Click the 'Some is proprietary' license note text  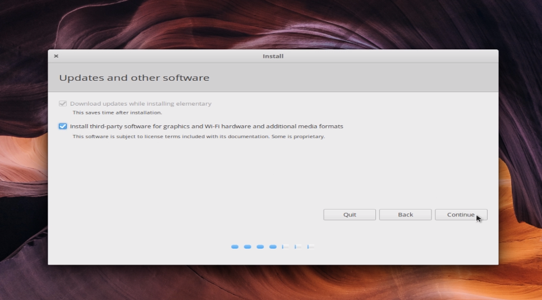pyautogui.click(x=199, y=137)
